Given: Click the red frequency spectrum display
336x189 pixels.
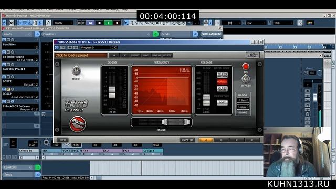Looking at the screenshot, I should pos(161,90).
